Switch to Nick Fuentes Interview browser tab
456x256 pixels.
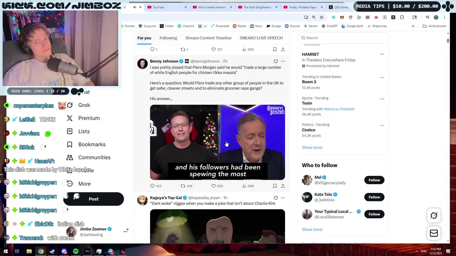coord(213,7)
